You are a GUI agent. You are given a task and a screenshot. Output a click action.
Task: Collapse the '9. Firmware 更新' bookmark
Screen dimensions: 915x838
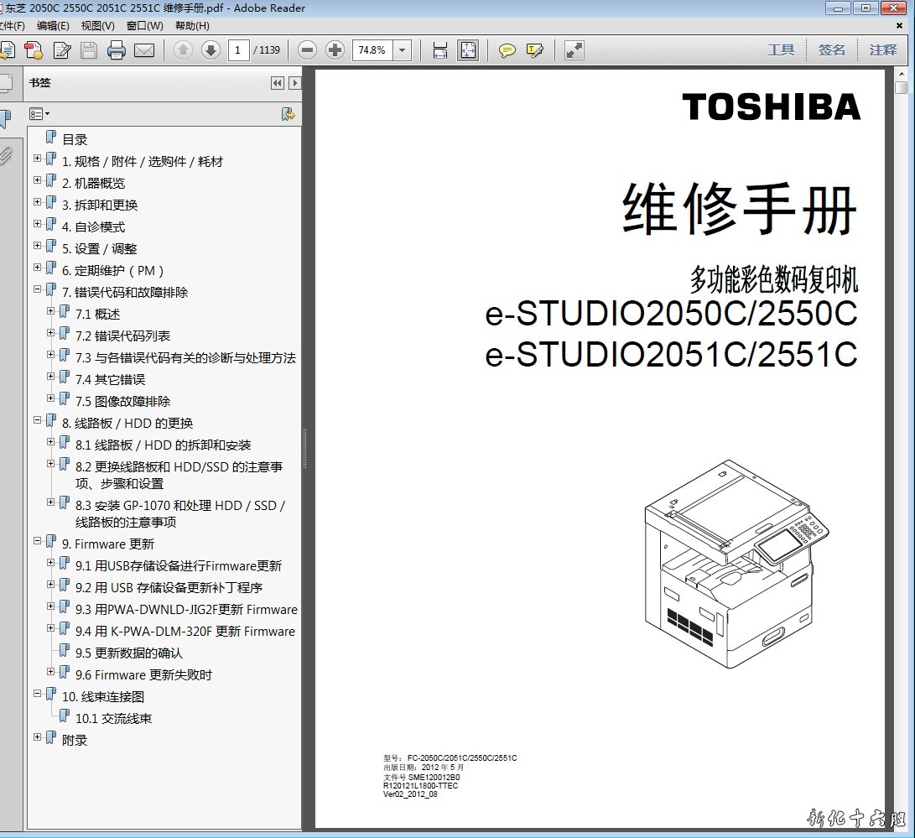38,541
